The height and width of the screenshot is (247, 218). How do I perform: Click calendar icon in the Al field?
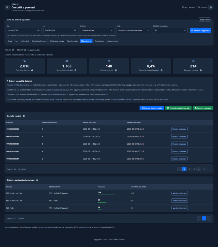pyautogui.click(x=75, y=30)
